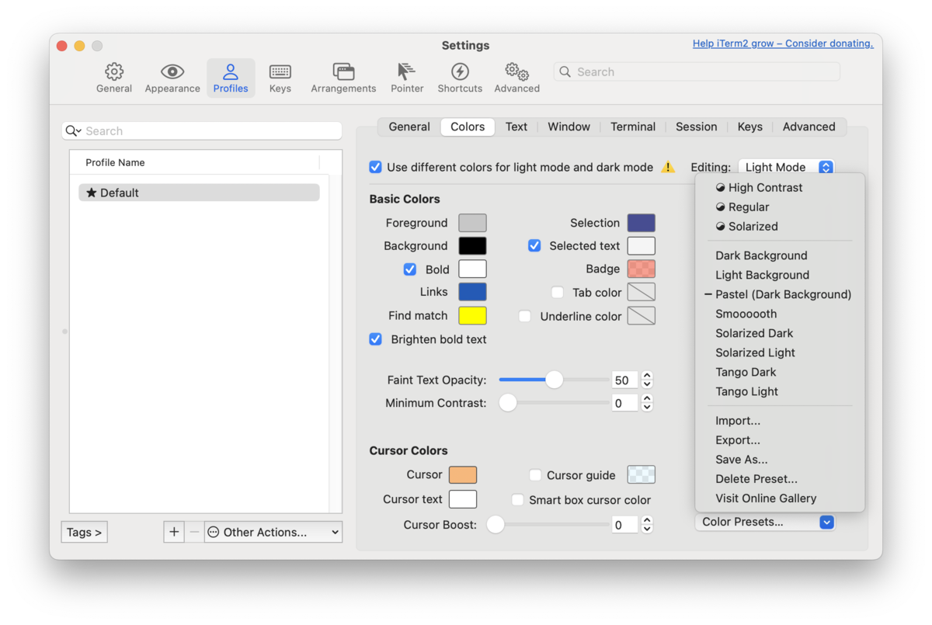Enable different colors for light and dark mode checkbox

click(x=375, y=167)
